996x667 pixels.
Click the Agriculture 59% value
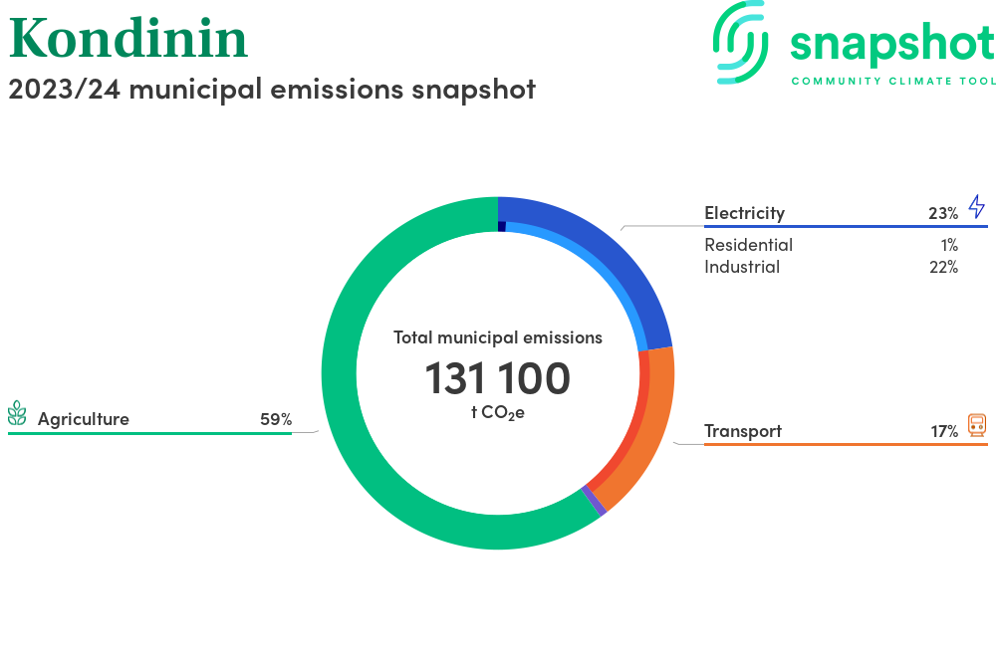[276, 419]
